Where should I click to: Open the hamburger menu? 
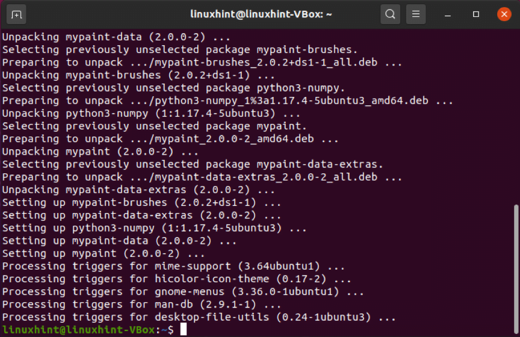pos(416,14)
